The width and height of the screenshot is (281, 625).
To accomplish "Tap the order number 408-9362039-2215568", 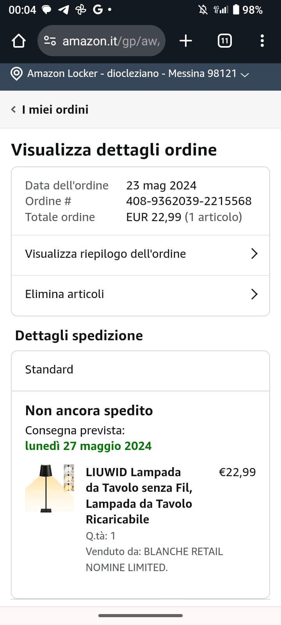I will click(x=189, y=201).
